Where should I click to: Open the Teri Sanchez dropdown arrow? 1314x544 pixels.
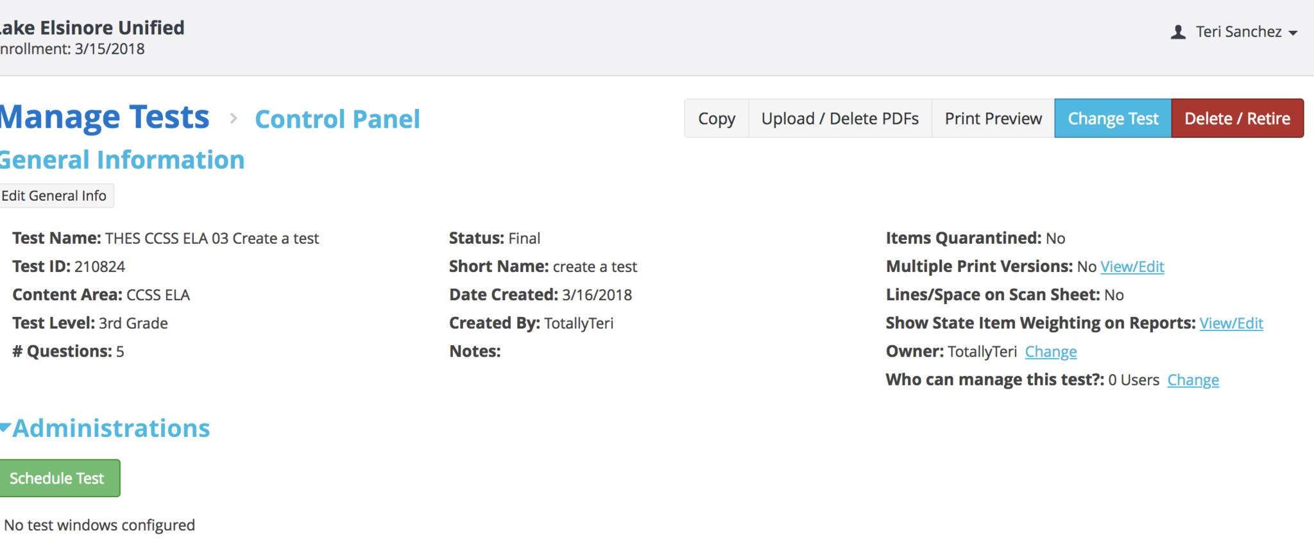[x=1293, y=33]
